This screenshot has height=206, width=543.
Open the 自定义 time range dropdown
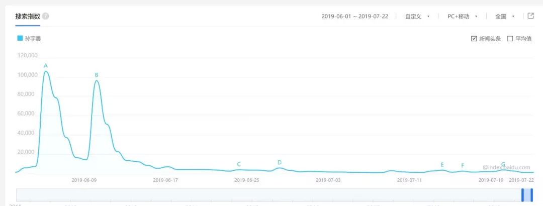coord(417,17)
